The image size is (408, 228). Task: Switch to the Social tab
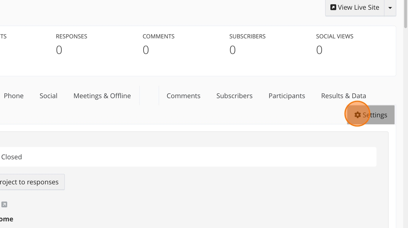coord(48,96)
